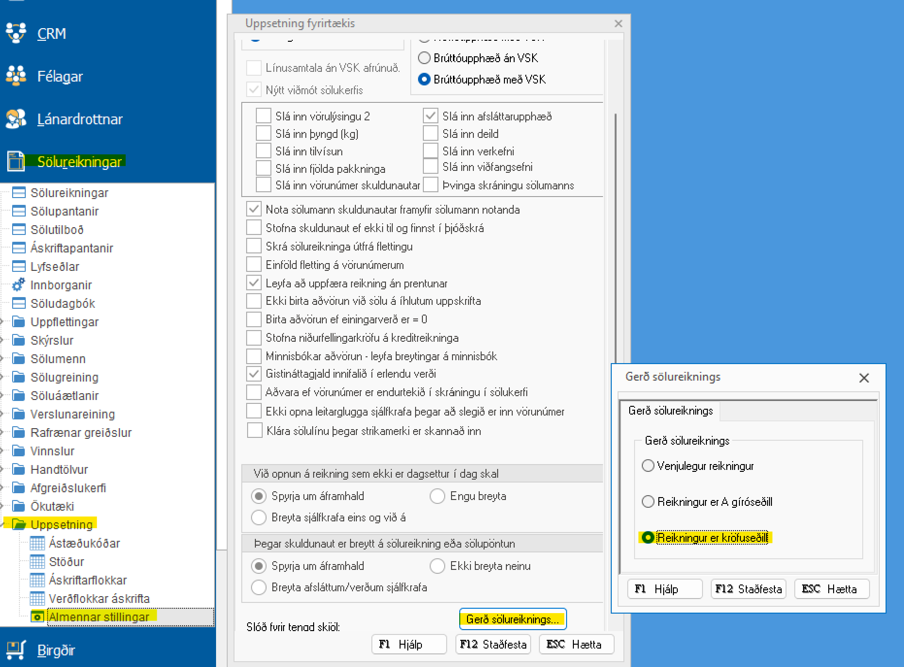This screenshot has width=904, height=667.
Task: Select the Sölureikningar module icon
Action: (16, 161)
